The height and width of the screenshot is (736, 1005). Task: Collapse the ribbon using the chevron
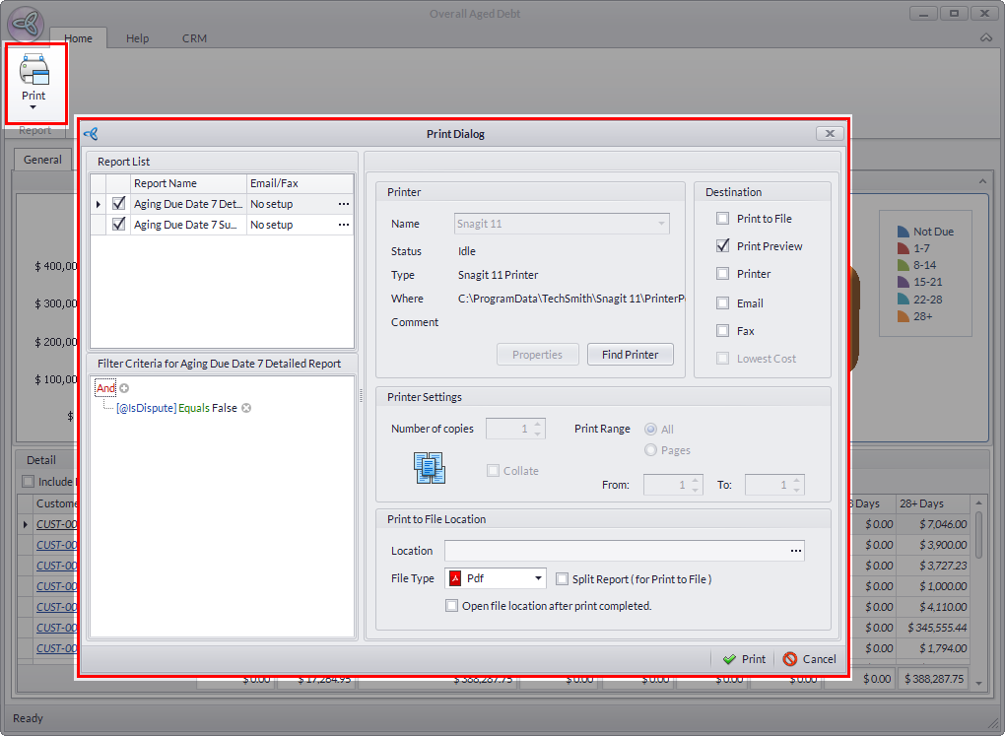(x=986, y=38)
